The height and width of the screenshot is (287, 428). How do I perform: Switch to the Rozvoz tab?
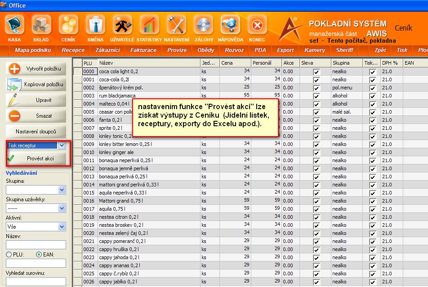coord(234,50)
